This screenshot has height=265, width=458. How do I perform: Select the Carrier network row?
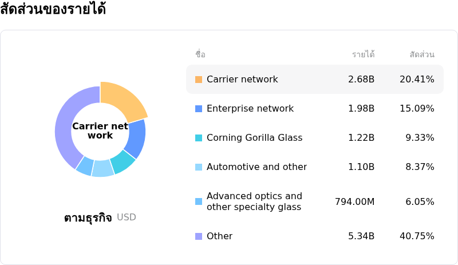314,80
